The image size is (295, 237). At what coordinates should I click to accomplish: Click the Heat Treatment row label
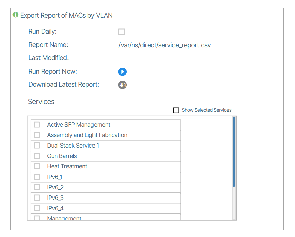click(67, 166)
